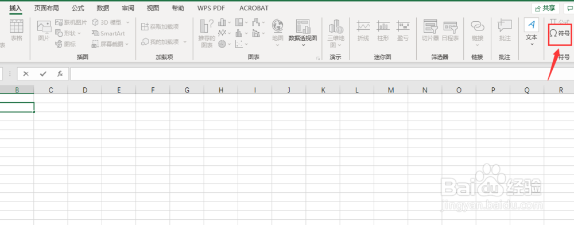Click inside the formula bar input

[x=322, y=73]
